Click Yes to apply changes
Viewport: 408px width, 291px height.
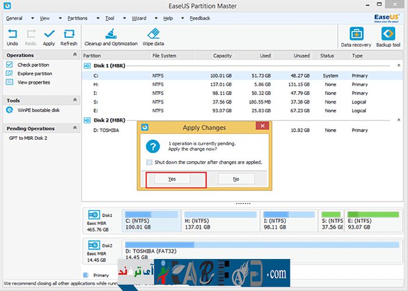click(x=172, y=179)
